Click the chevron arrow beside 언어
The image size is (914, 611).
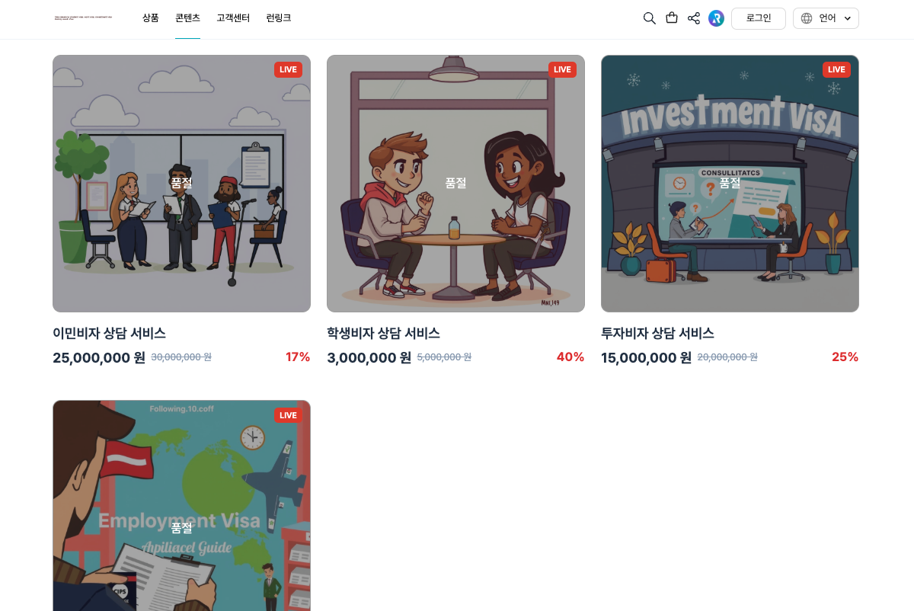point(847,18)
